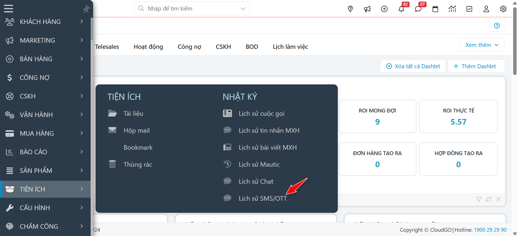This screenshot has width=518, height=236.
Task: Click the analytics chart icon
Action: click(x=452, y=9)
